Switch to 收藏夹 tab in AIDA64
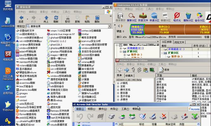211x126 pixels. [x=129, y=76]
